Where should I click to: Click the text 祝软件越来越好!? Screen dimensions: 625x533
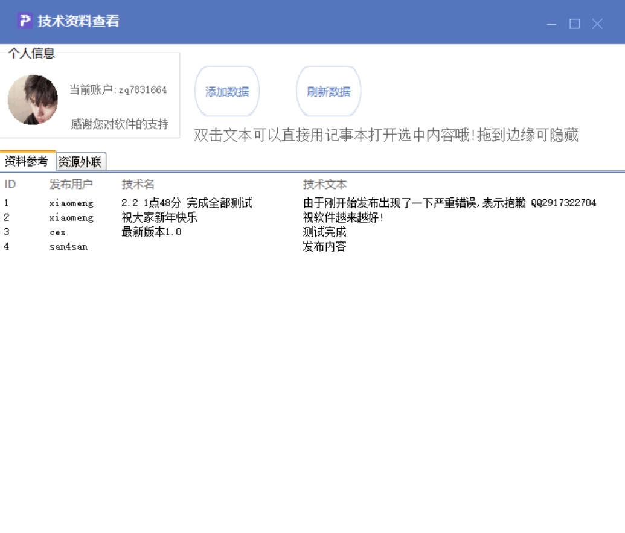343,217
